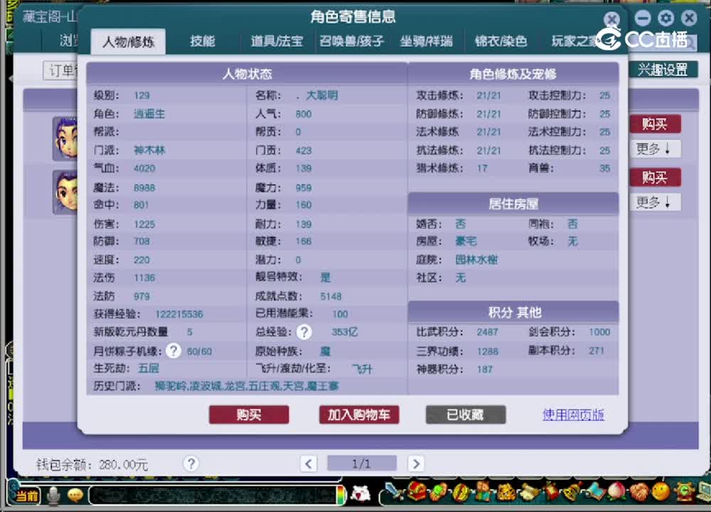Click the 加入购物车 button
The height and width of the screenshot is (512, 711).
click(359, 415)
